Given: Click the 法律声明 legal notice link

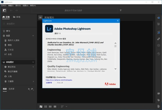Looking at the screenshot, I should (49, 83).
